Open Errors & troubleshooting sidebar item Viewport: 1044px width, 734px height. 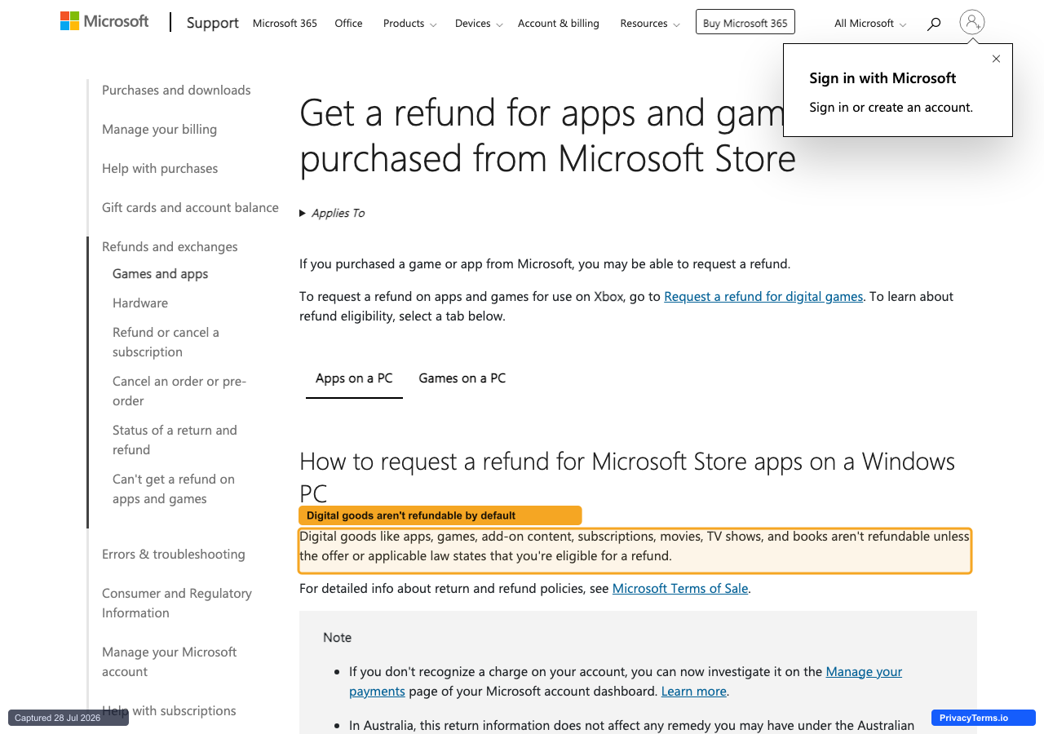pos(173,555)
